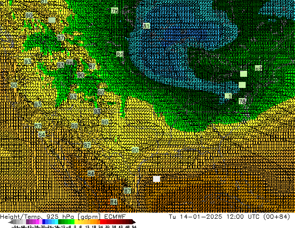Pick the light pink swatch in the legend

click(40, 222)
